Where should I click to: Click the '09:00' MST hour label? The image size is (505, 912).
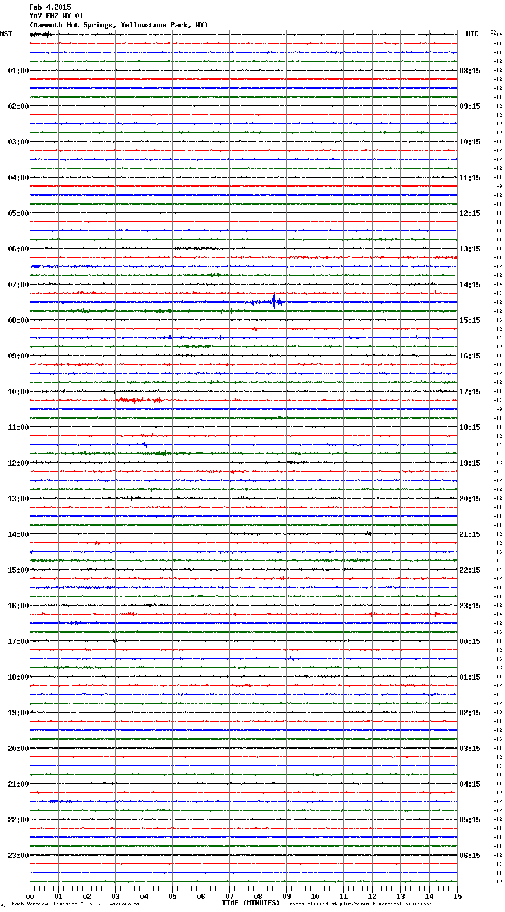(18, 356)
